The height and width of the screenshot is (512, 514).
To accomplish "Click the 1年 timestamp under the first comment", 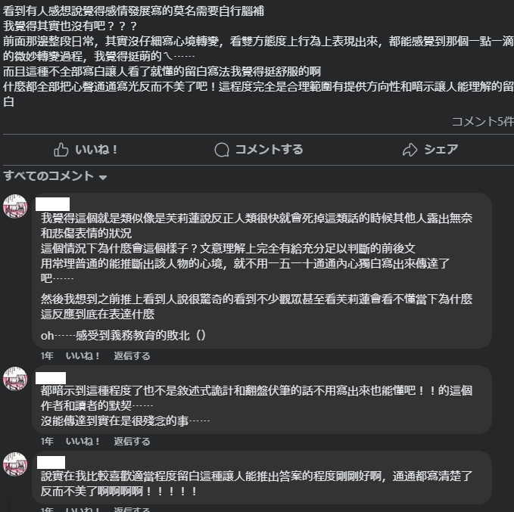I will click(47, 355).
